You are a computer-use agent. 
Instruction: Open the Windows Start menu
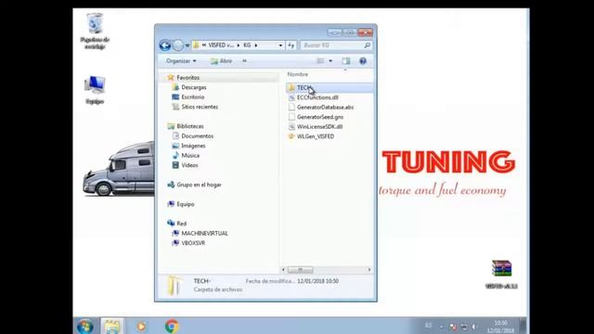pyautogui.click(x=84, y=327)
